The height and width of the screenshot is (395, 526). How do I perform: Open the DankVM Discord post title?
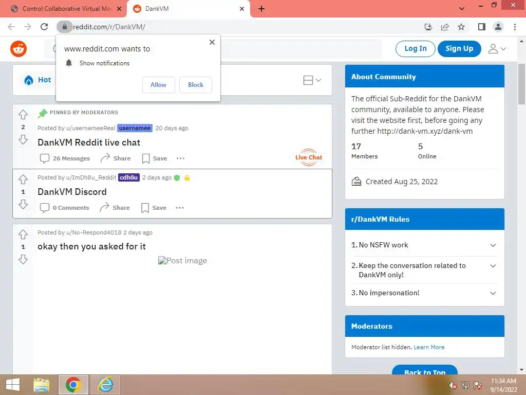point(72,192)
